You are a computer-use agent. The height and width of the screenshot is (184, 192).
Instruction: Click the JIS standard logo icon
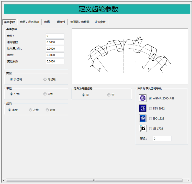pyautogui.click(x=143, y=128)
